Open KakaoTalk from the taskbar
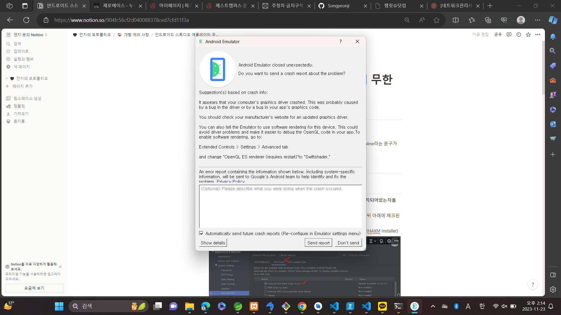This screenshot has width=561, height=315. [382, 306]
